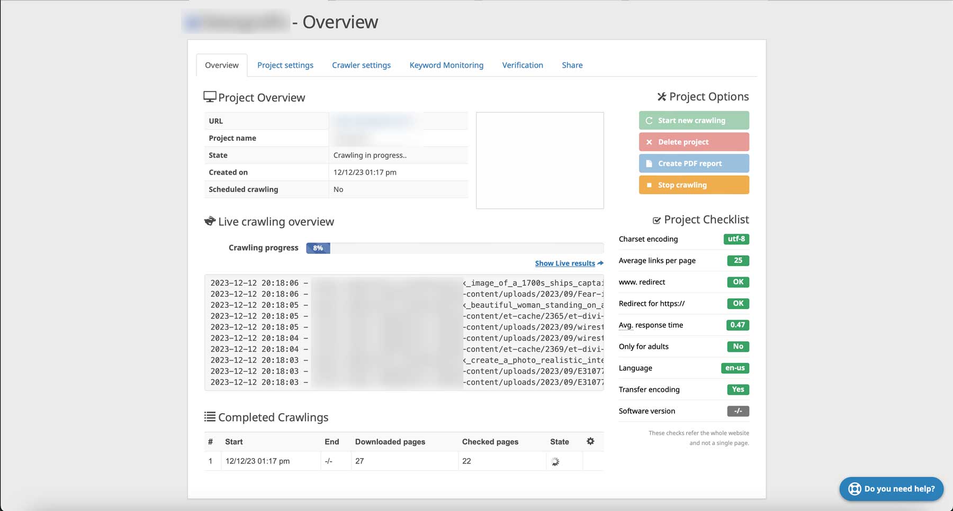Click the list icon beside Completed Crawlings

pos(210,417)
